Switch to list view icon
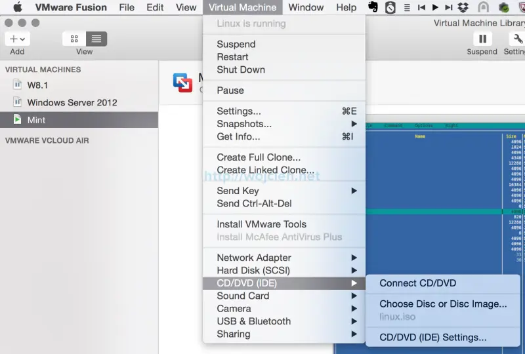The image size is (525, 354). (96, 39)
